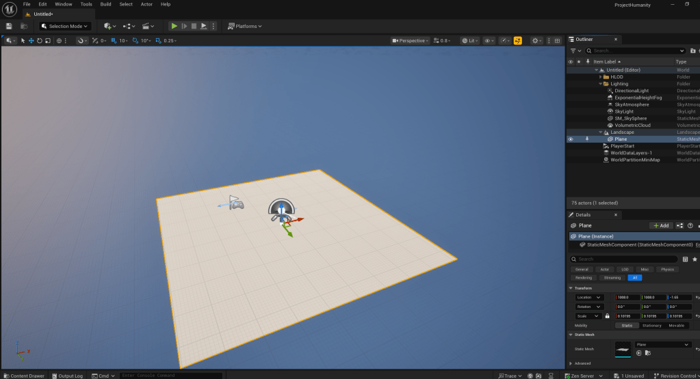Click the Add component button
The image size is (700, 379).
(660, 225)
